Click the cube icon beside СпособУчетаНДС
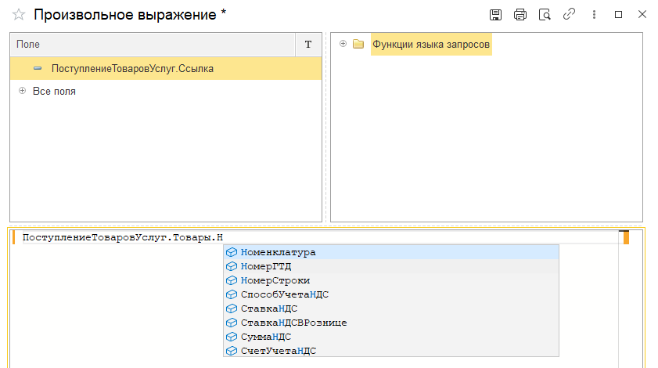Viewport: 658px width, 368px height. pos(232,294)
